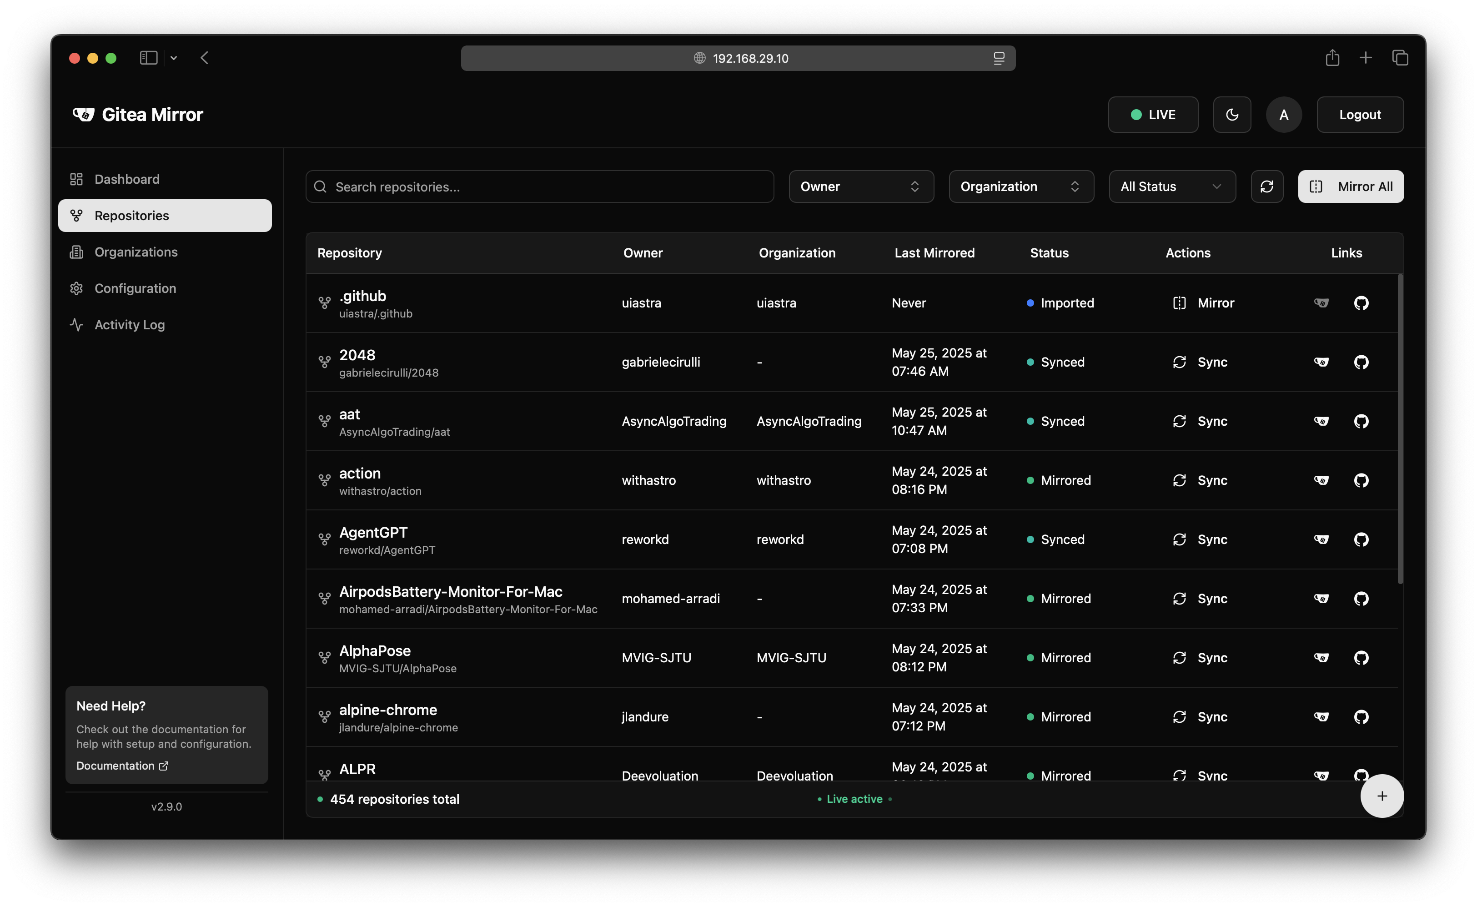Click the refresh repositories icon beside All Status

pos(1267,186)
